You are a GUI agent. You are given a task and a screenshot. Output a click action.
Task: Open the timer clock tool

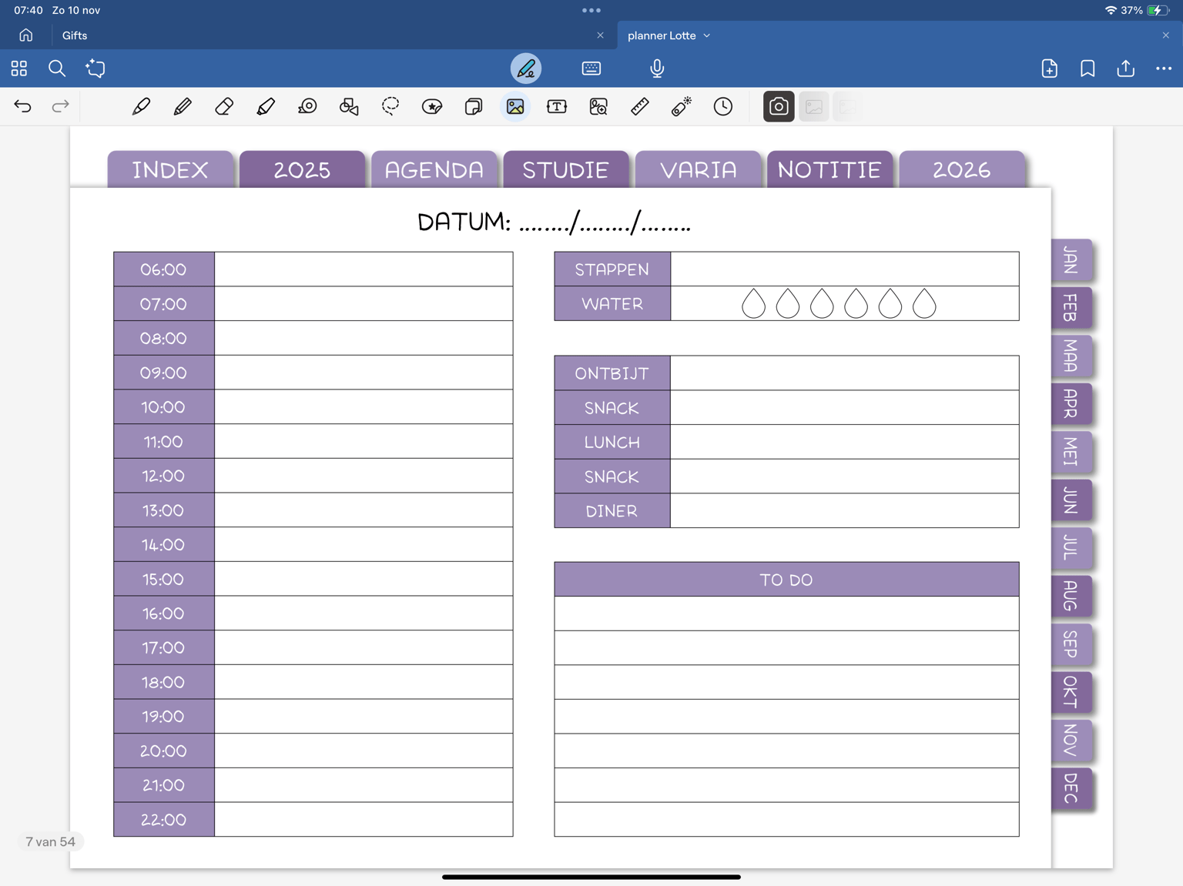coord(723,106)
